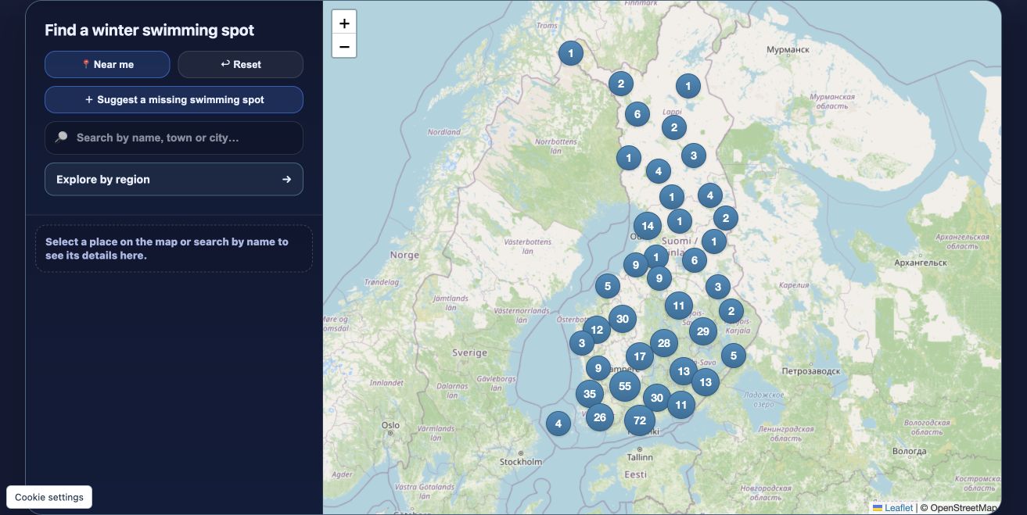Click the Архангельск city label
1027x515 pixels.
click(921, 263)
